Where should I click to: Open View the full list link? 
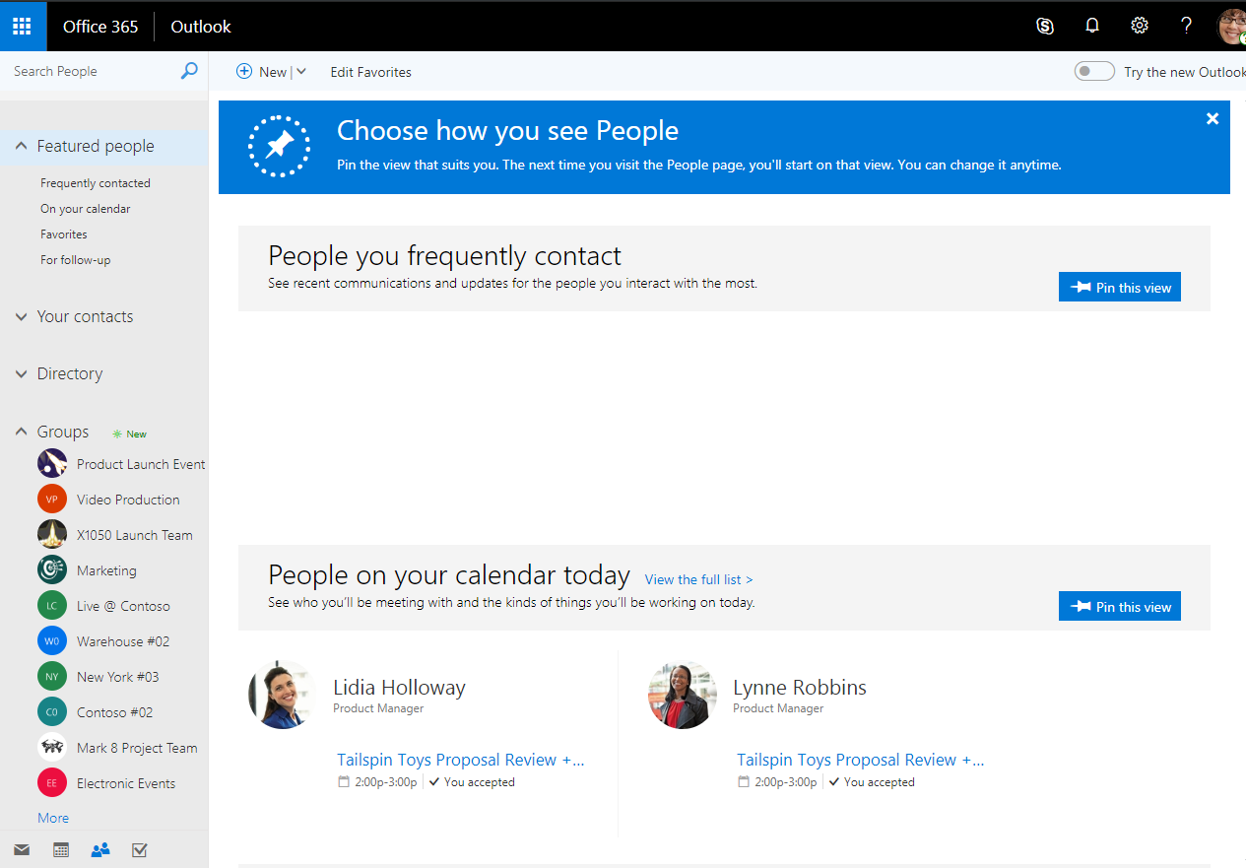click(x=698, y=579)
